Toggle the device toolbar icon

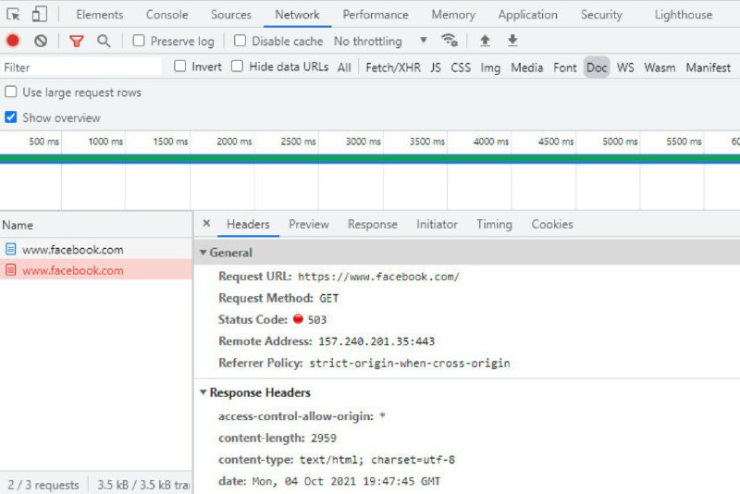[x=40, y=14]
